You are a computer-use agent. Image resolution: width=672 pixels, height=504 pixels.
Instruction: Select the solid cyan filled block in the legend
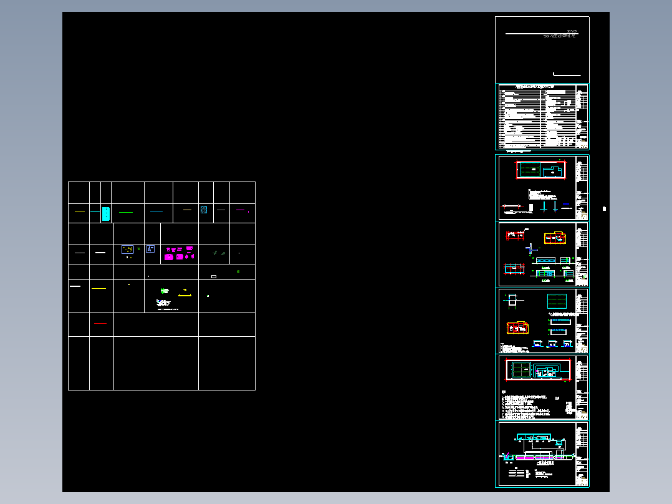tap(106, 213)
